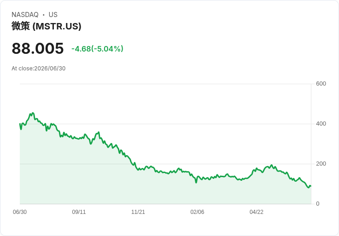
Task: Click the green shaded area under chart
Action: click(x=165, y=190)
